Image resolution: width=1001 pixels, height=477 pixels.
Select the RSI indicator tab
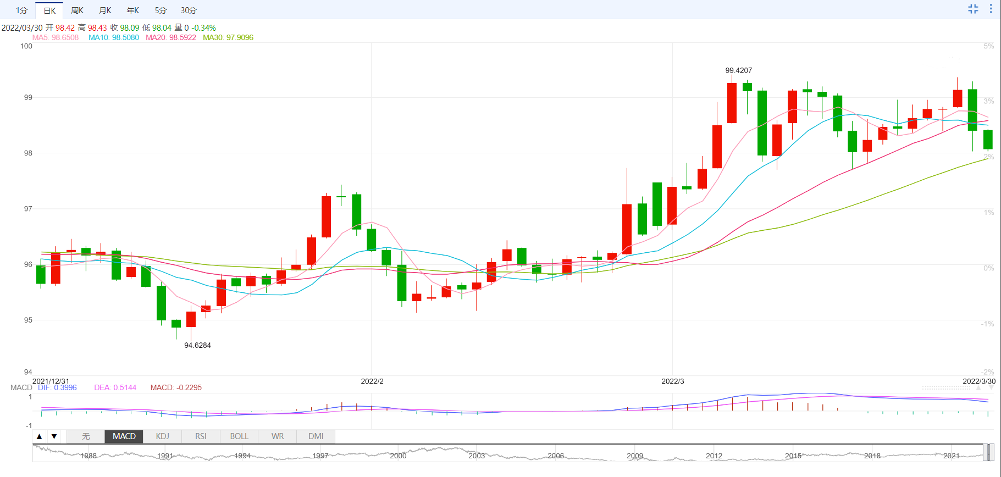pos(201,436)
